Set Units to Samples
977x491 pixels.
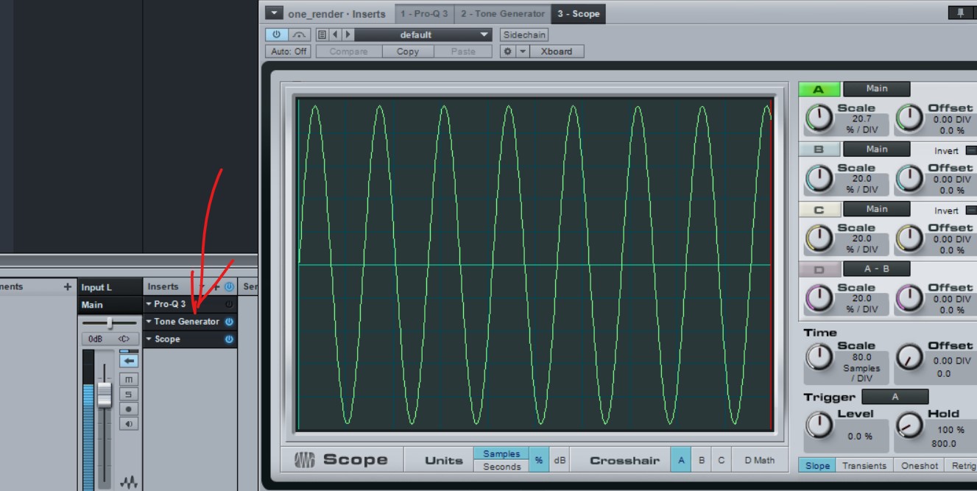[x=501, y=454]
